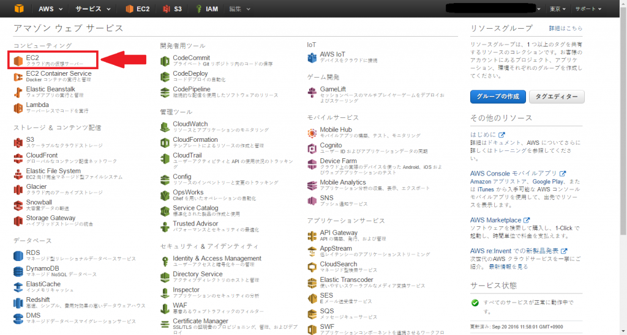Open the Lambda service icon

(x=18, y=108)
